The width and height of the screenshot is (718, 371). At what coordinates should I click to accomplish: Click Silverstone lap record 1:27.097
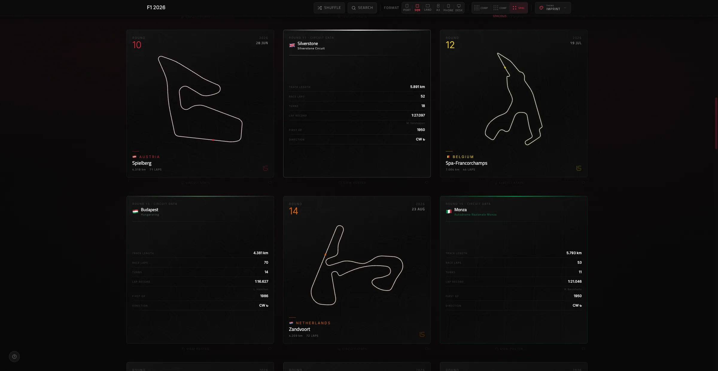pos(418,115)
